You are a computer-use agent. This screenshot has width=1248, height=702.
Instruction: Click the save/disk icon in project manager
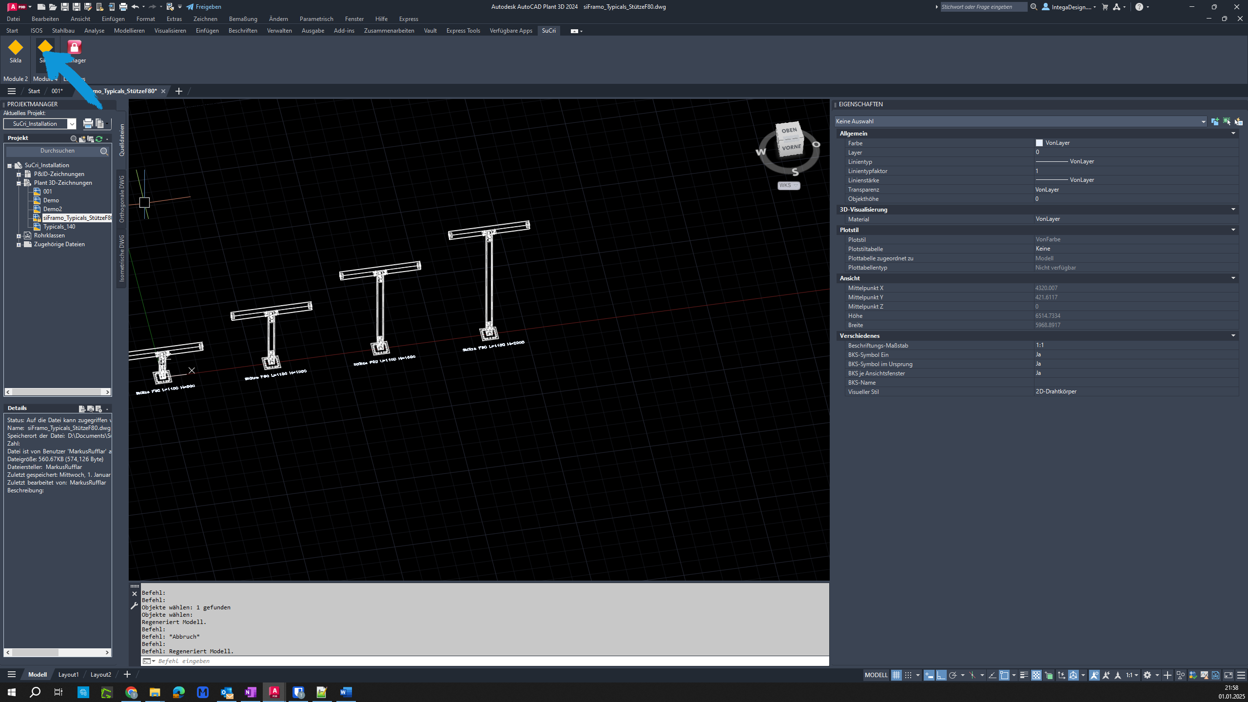coord(80,408)
